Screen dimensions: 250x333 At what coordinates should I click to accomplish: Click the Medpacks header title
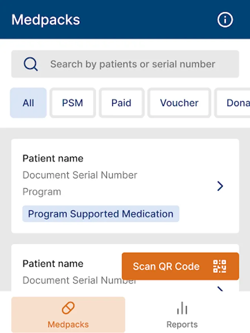[46, 20]
